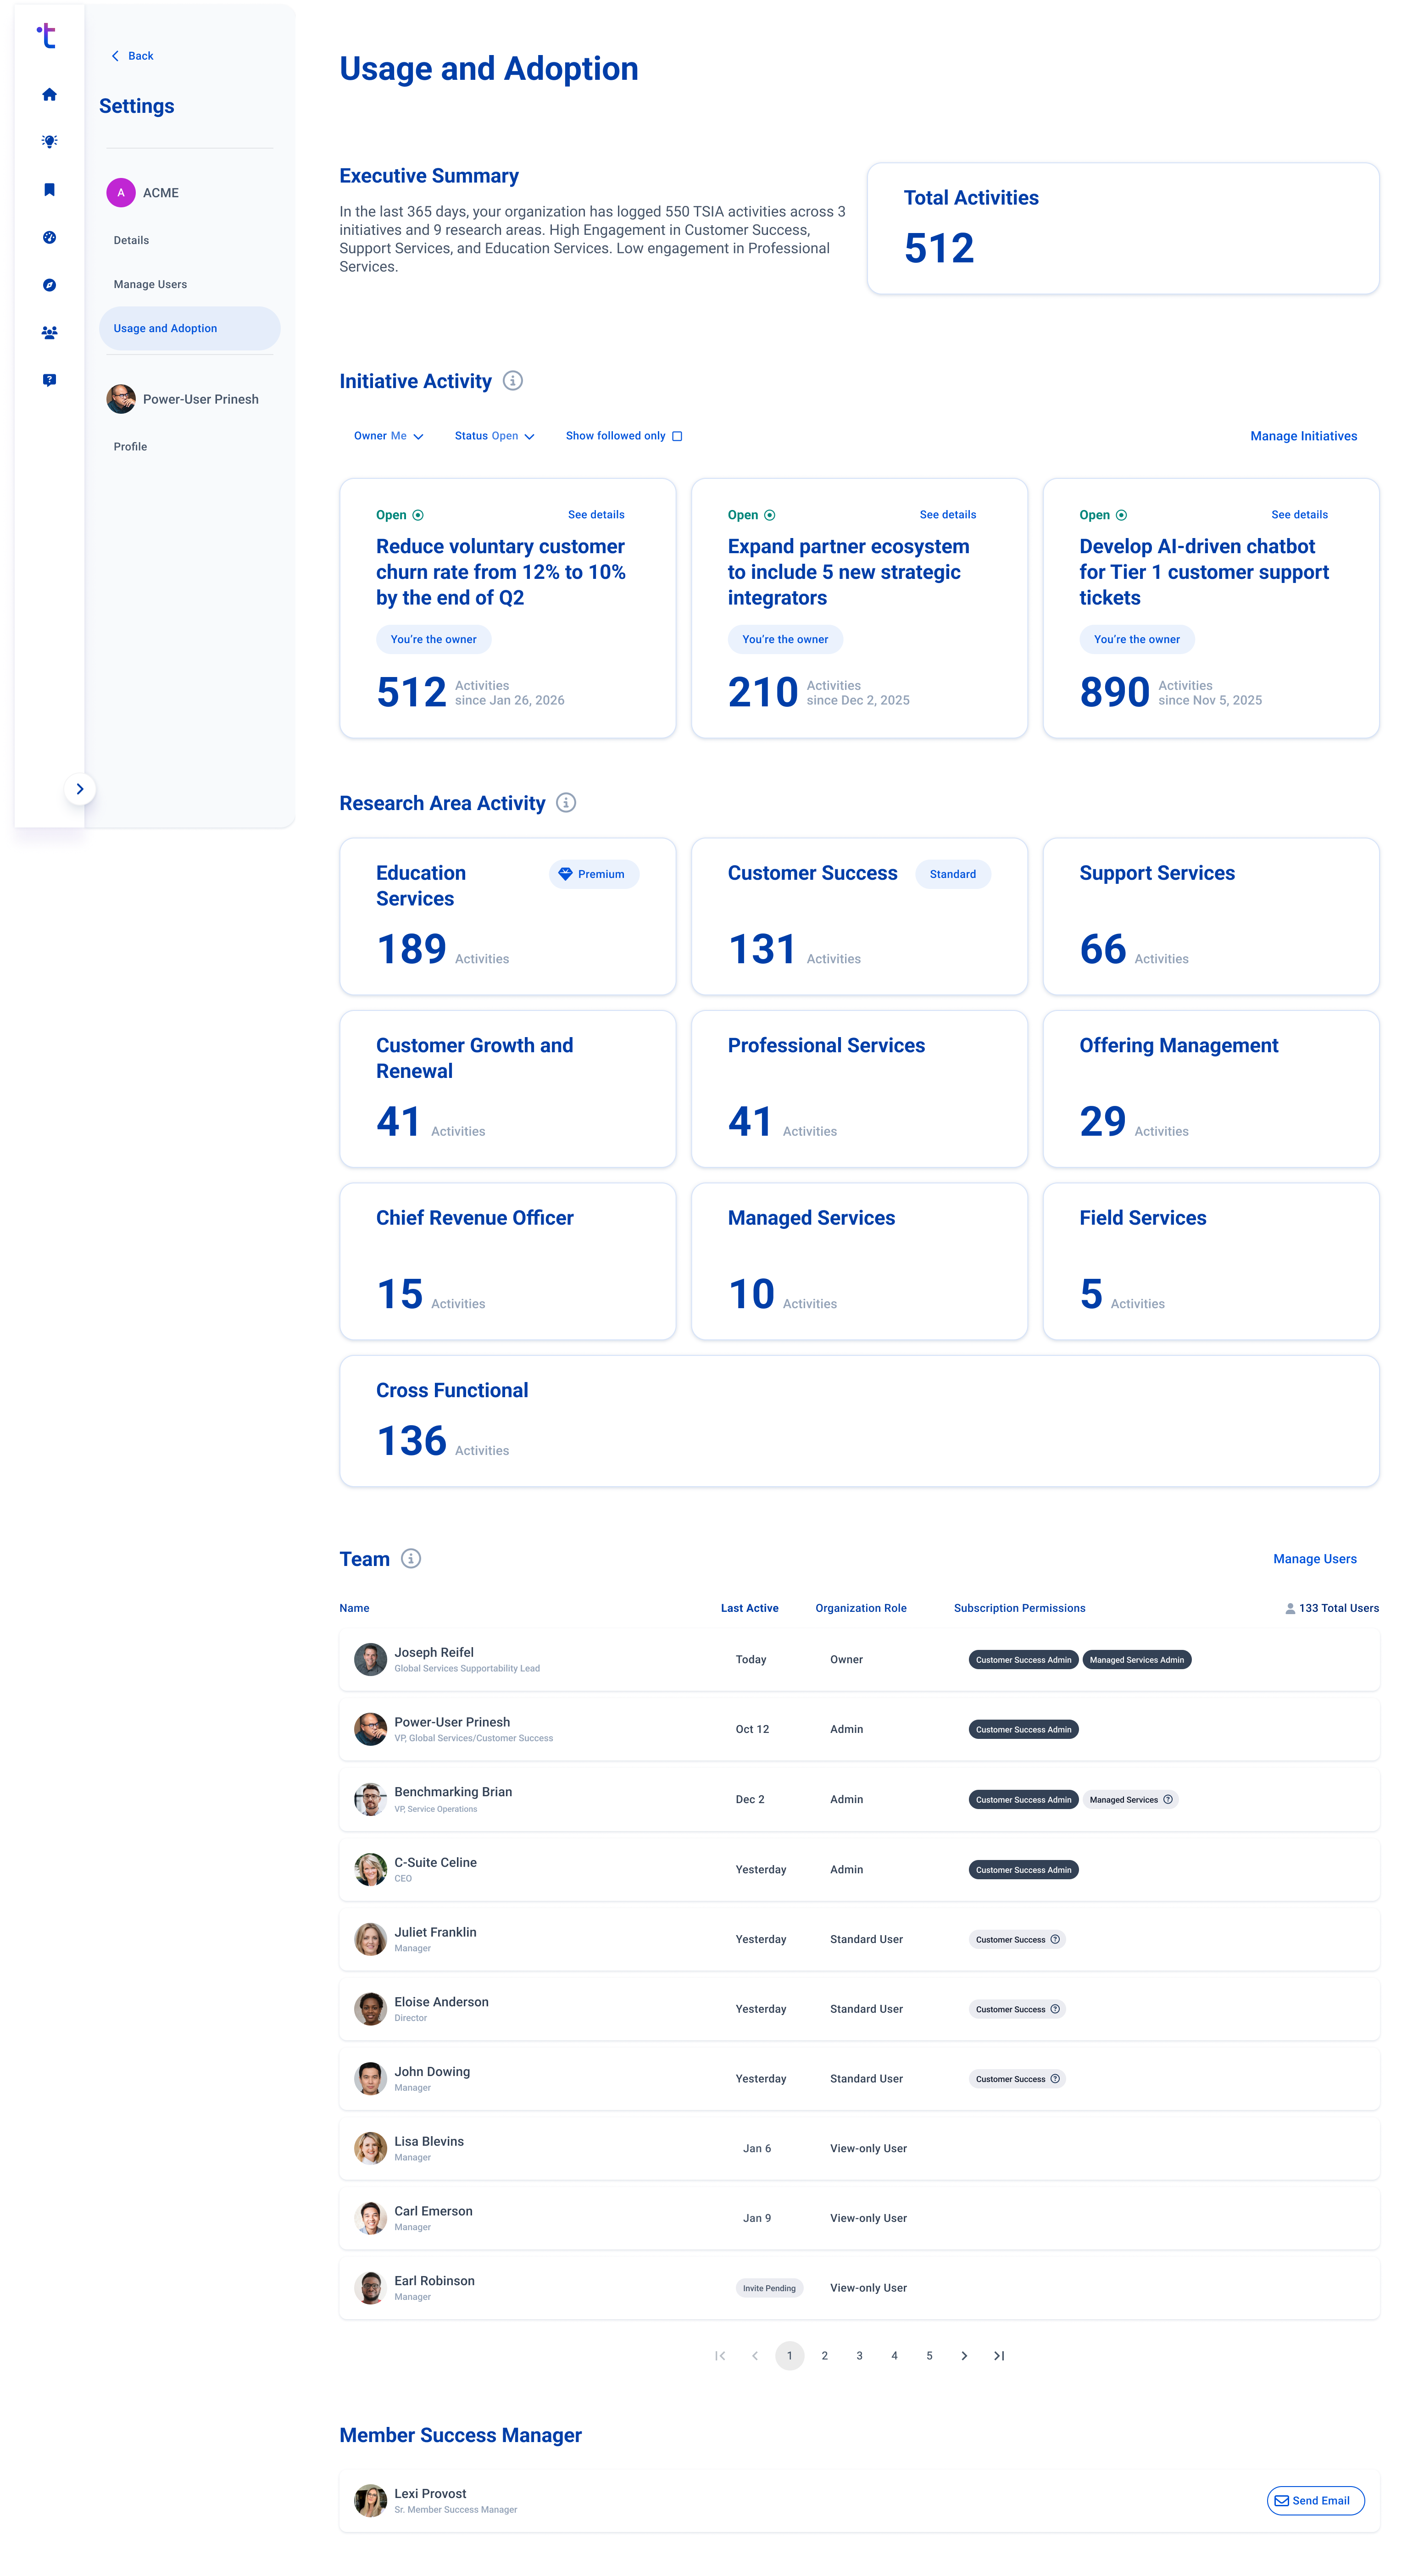This screenshot has width=1424, height=2576.
Task: Open the Details settings item
Action: pyautogui.click(x=131, y=240)
